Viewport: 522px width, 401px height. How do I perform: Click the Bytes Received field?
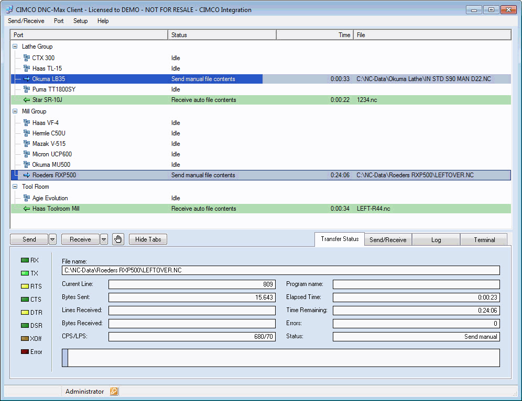pyautogui.click(x=192, y=324)
